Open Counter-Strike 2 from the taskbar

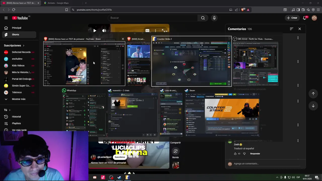click(128, 177)
